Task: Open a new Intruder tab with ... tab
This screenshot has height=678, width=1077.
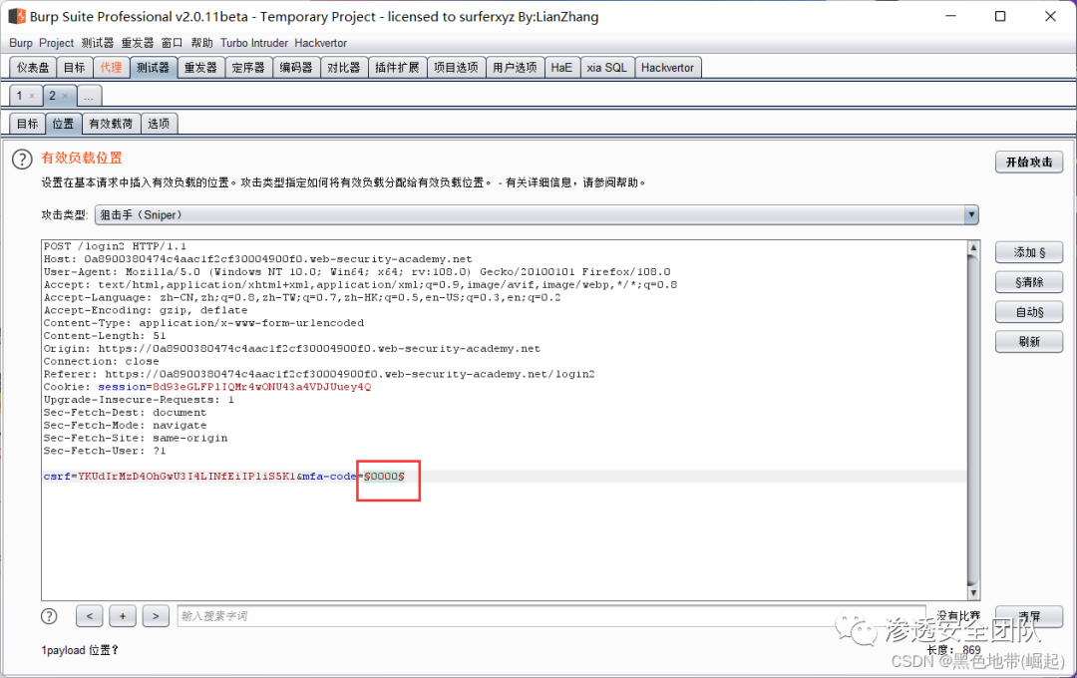Action: [x=90, y=96]
